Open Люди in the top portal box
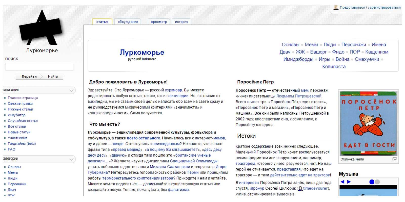Image resolution: width=405 pixels, height=202 pixels. pos(330,45)
